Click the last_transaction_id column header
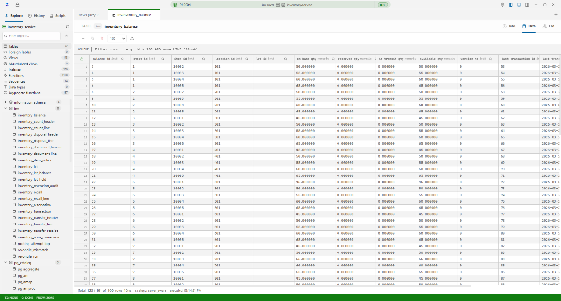 click(519, 59)
